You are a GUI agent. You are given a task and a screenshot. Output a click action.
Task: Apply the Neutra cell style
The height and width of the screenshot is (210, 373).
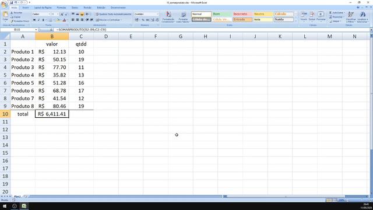263,14
